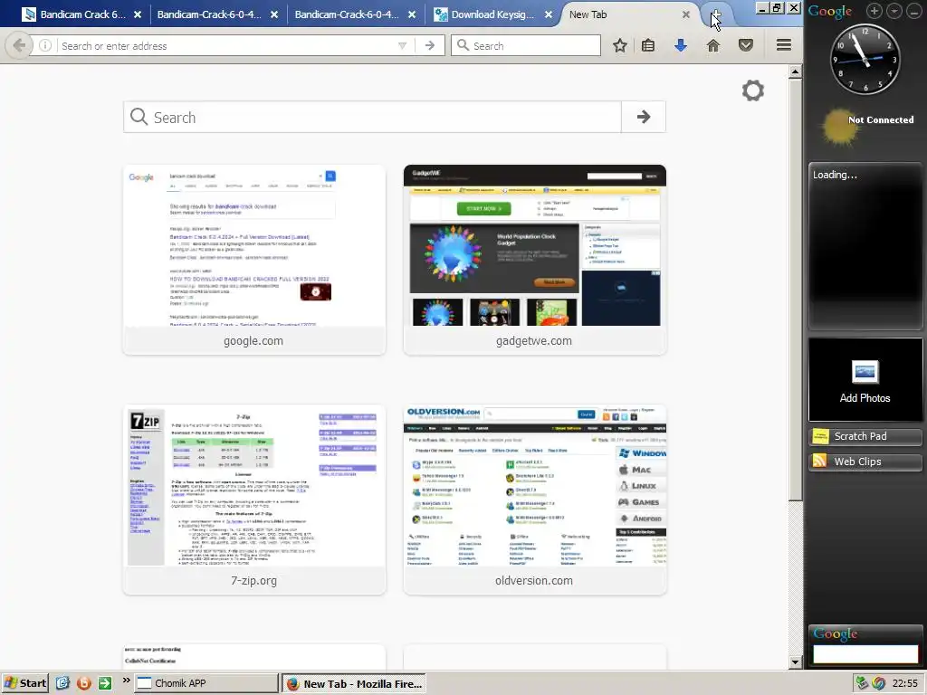Viewport: 927px width, 695px height.
Task: Click first quick launch icon beside Start
Action: pos(62,683)
